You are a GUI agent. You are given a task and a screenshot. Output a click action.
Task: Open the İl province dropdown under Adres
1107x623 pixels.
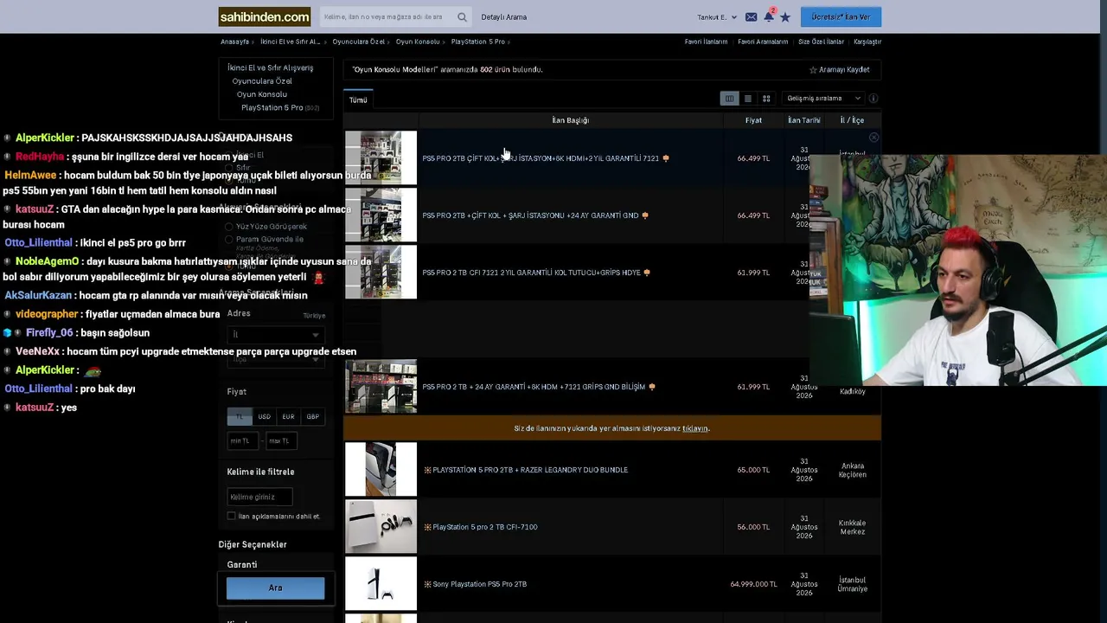275,335
